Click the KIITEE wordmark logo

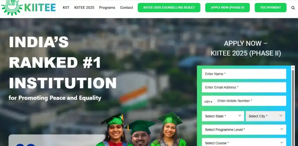(x=40, y=8)
